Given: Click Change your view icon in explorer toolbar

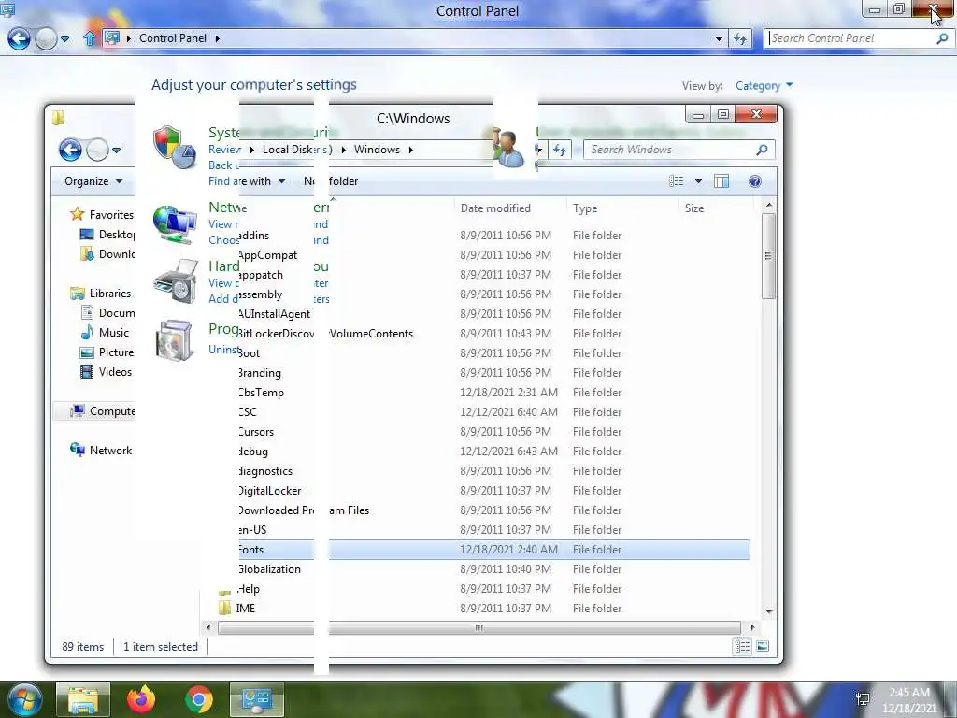Looking at the screenshot, I should point(677,181).
